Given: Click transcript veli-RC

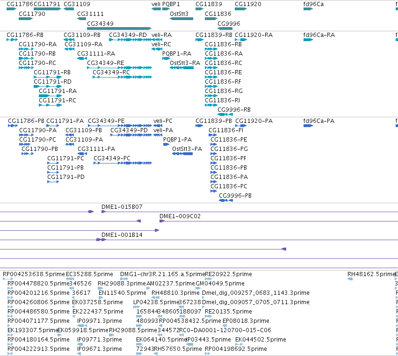Looking at the screenshot, I should pos(161,44).
